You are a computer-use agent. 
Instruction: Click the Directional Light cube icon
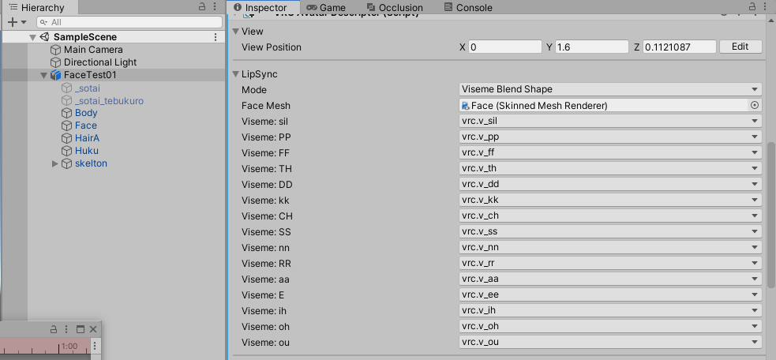(56, 62)
